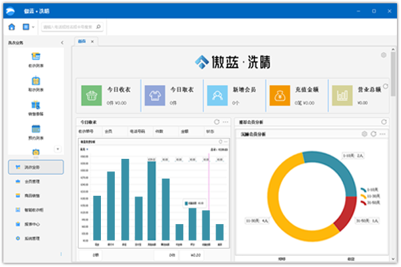Sort by 状态 column header
The image size is (401, 267).
[210, 131]
